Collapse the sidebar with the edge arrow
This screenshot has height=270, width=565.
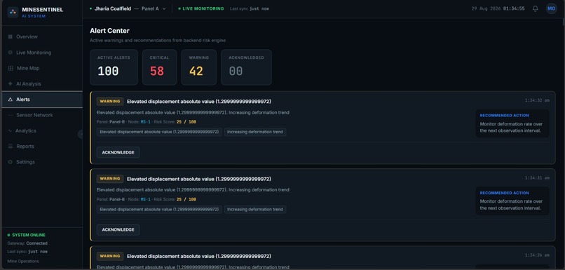coord(81,134)
